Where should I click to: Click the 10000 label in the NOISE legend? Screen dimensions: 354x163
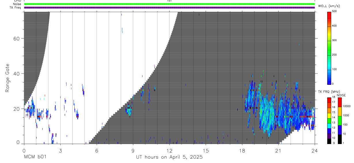[347, 106]
